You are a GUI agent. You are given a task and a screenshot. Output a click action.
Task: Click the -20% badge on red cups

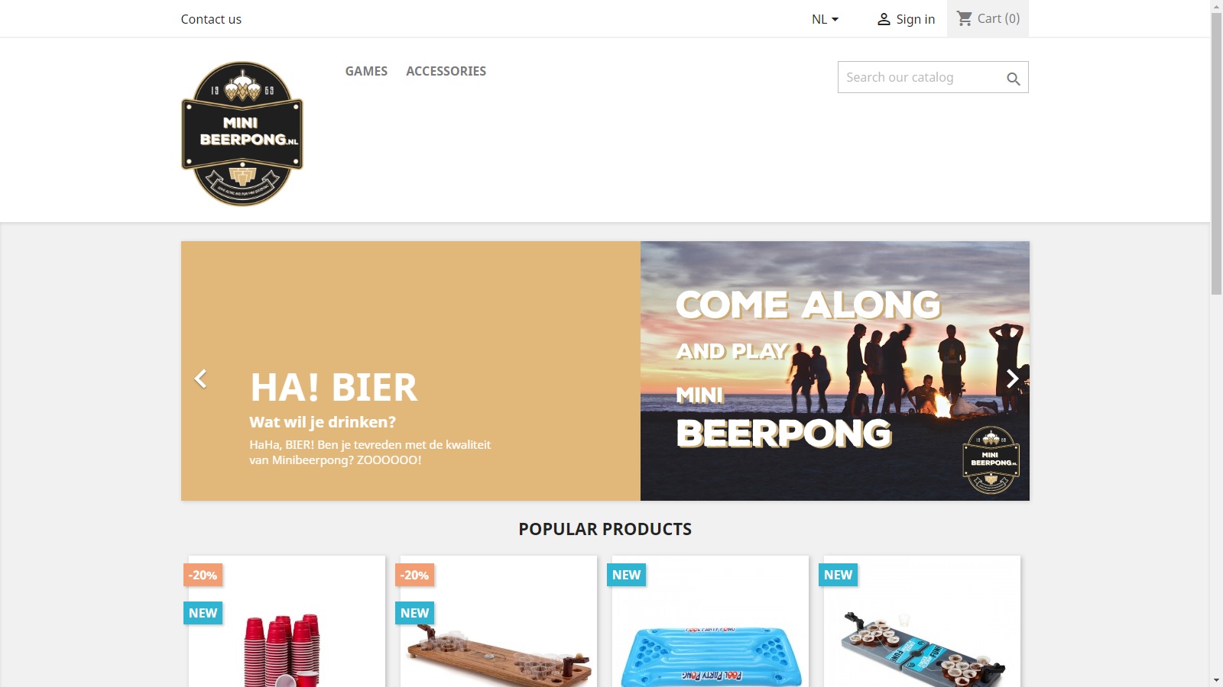pyautogui.click(x=203, y=575)
